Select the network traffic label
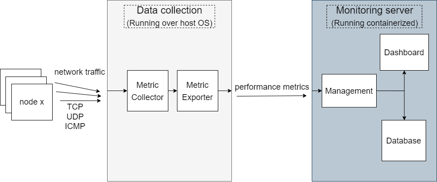The image size is (437, 182). pos(79,72)
